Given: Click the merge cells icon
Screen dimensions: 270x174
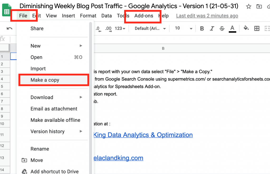Looking at the screenshot, I should click(x=267, y=28).
